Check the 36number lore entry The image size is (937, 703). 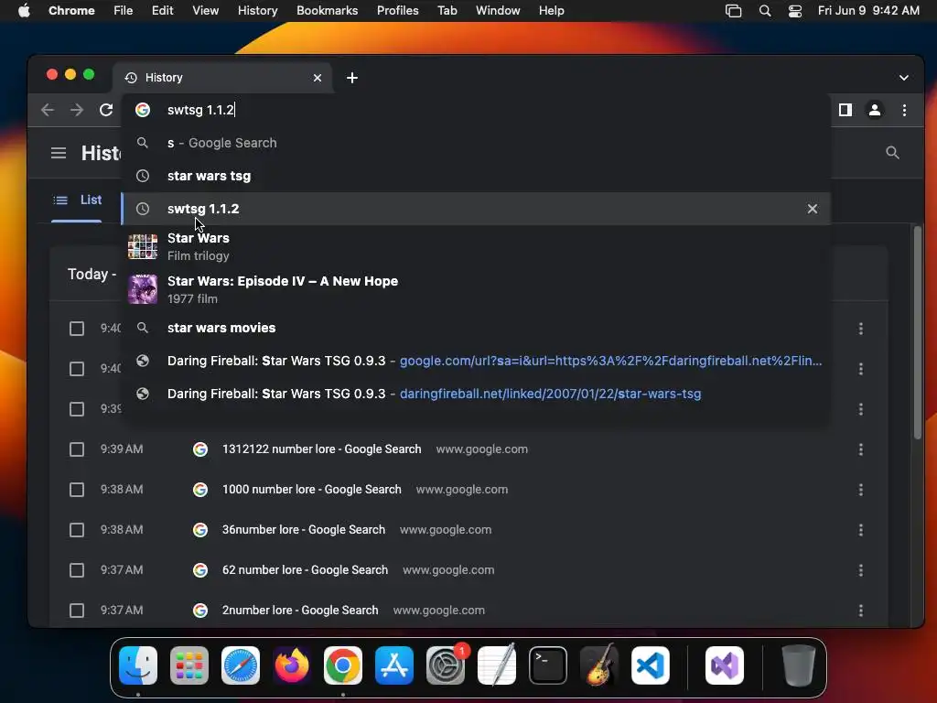[x=77, y=530]
